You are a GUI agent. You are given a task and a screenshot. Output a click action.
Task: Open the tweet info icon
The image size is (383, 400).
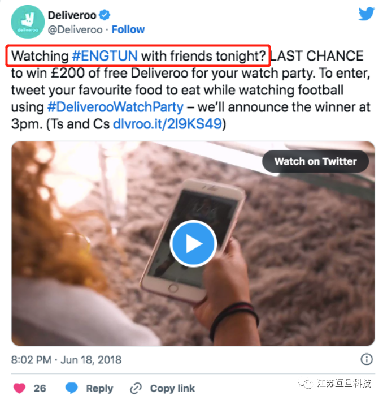tap(367, 359)
